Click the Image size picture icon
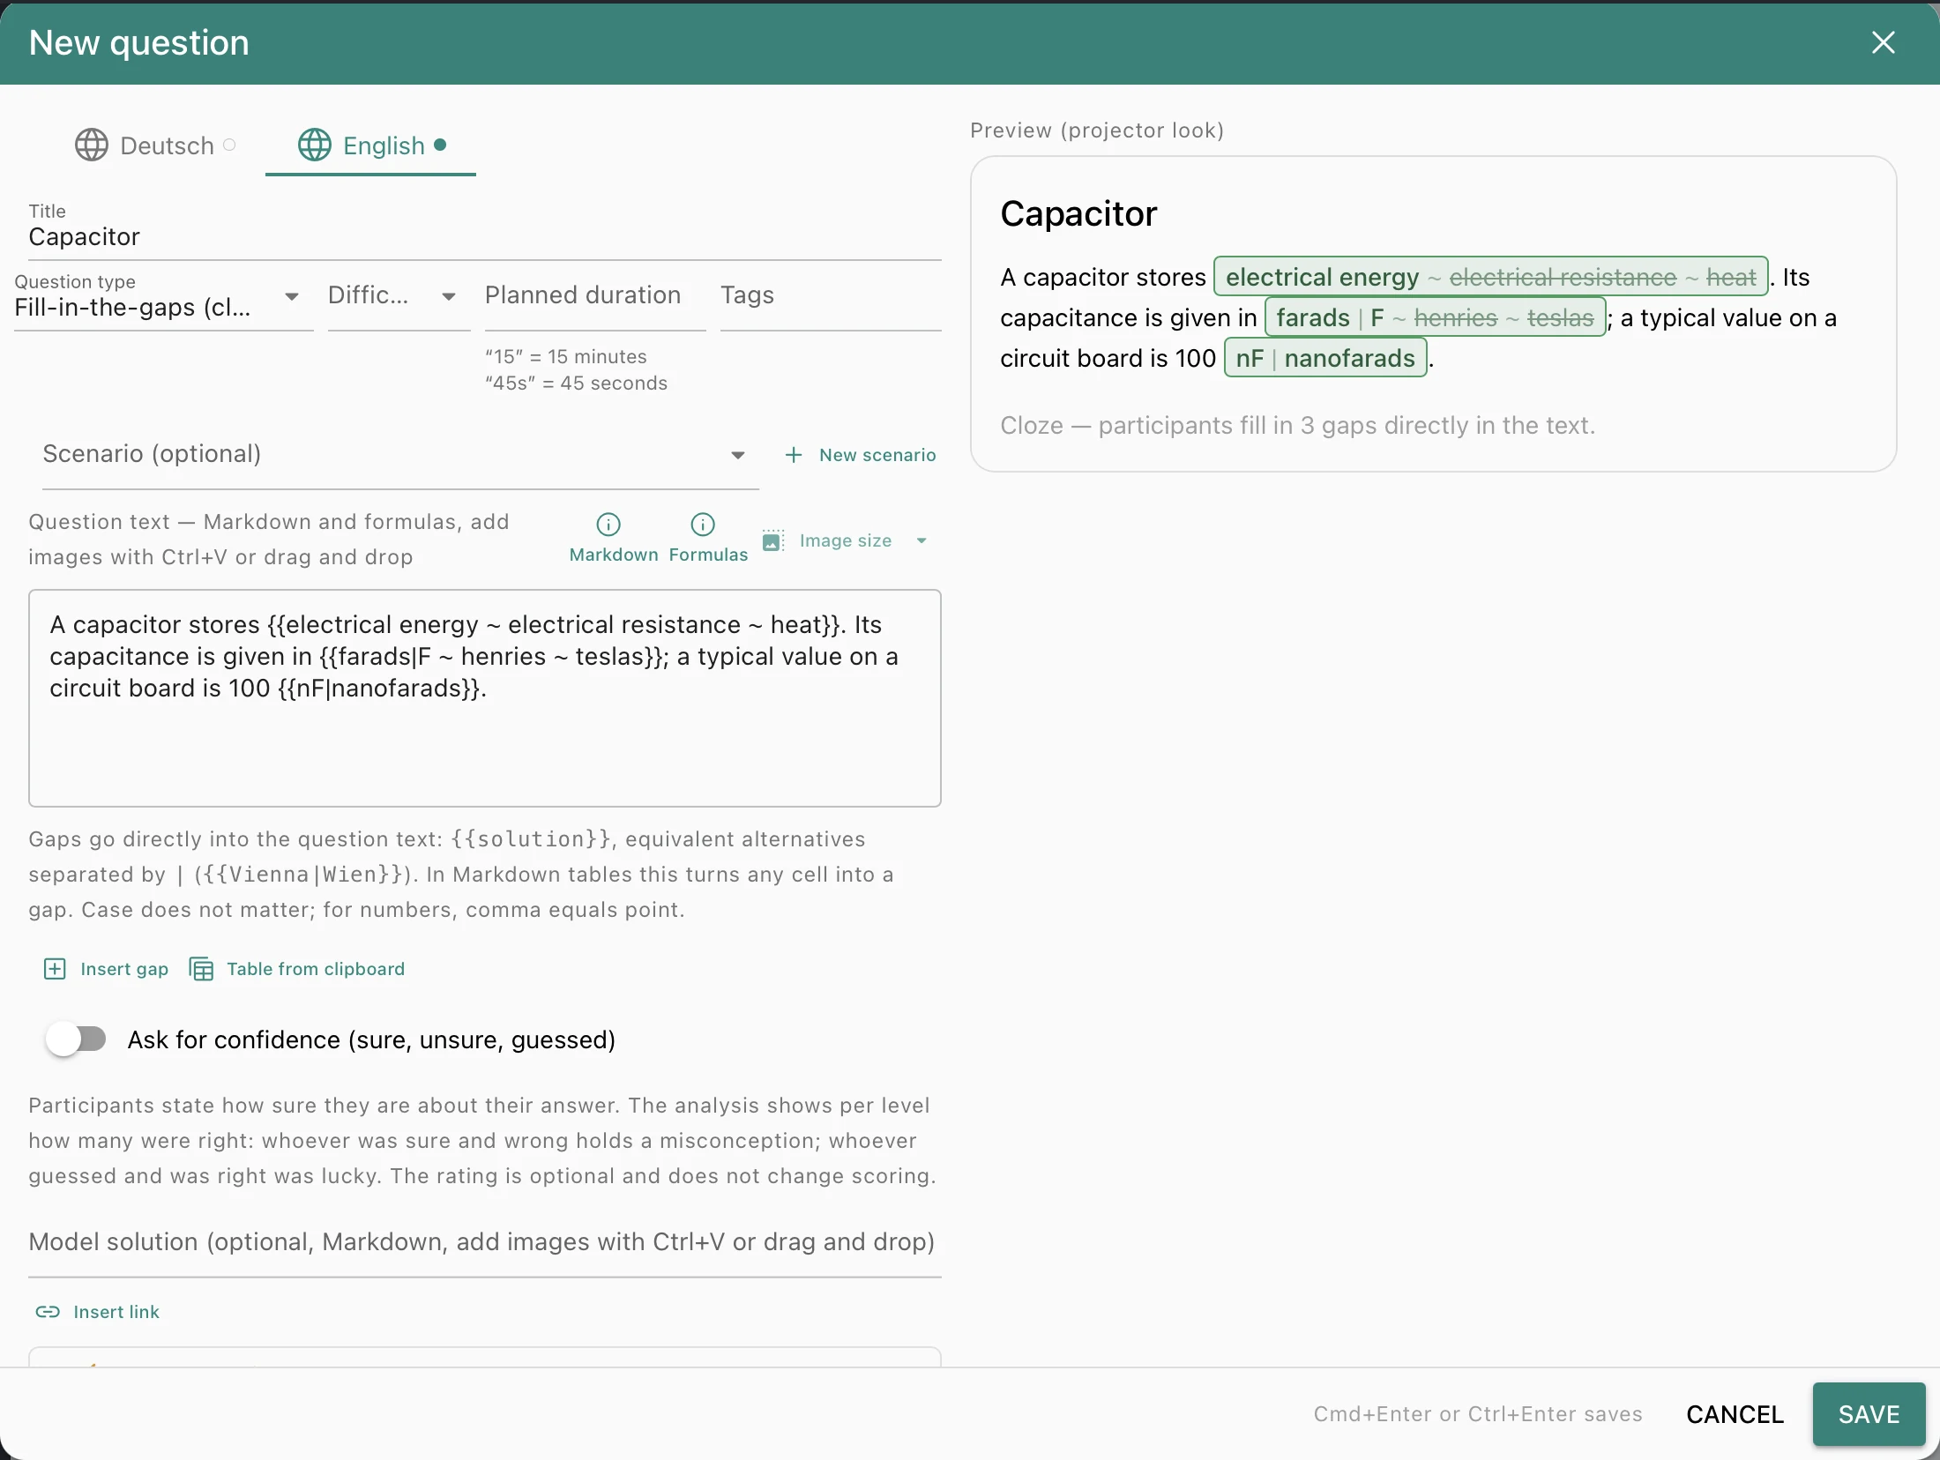Image resolution: width=1940 pixels, height=1460 pixels. coord(773,540)
